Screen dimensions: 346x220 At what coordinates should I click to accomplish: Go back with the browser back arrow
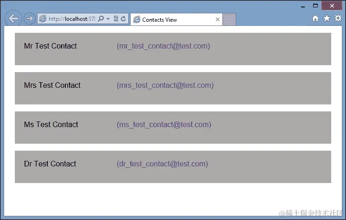13,18
